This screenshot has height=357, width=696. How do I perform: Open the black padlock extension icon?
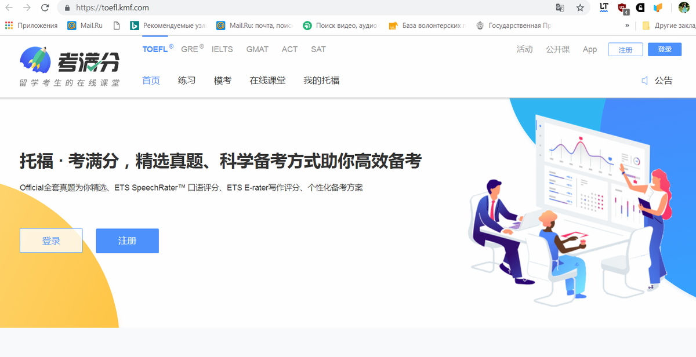[x=640, y=8]
